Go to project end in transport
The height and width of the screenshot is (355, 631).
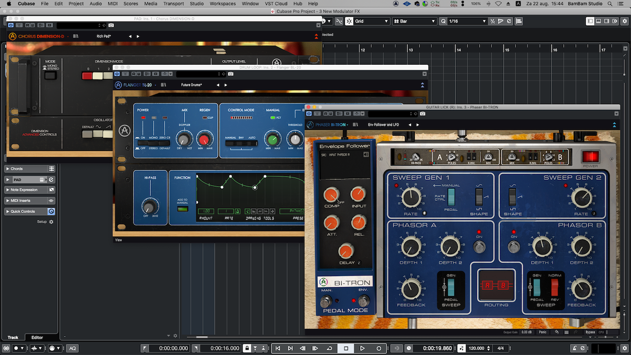coord(290,348)
